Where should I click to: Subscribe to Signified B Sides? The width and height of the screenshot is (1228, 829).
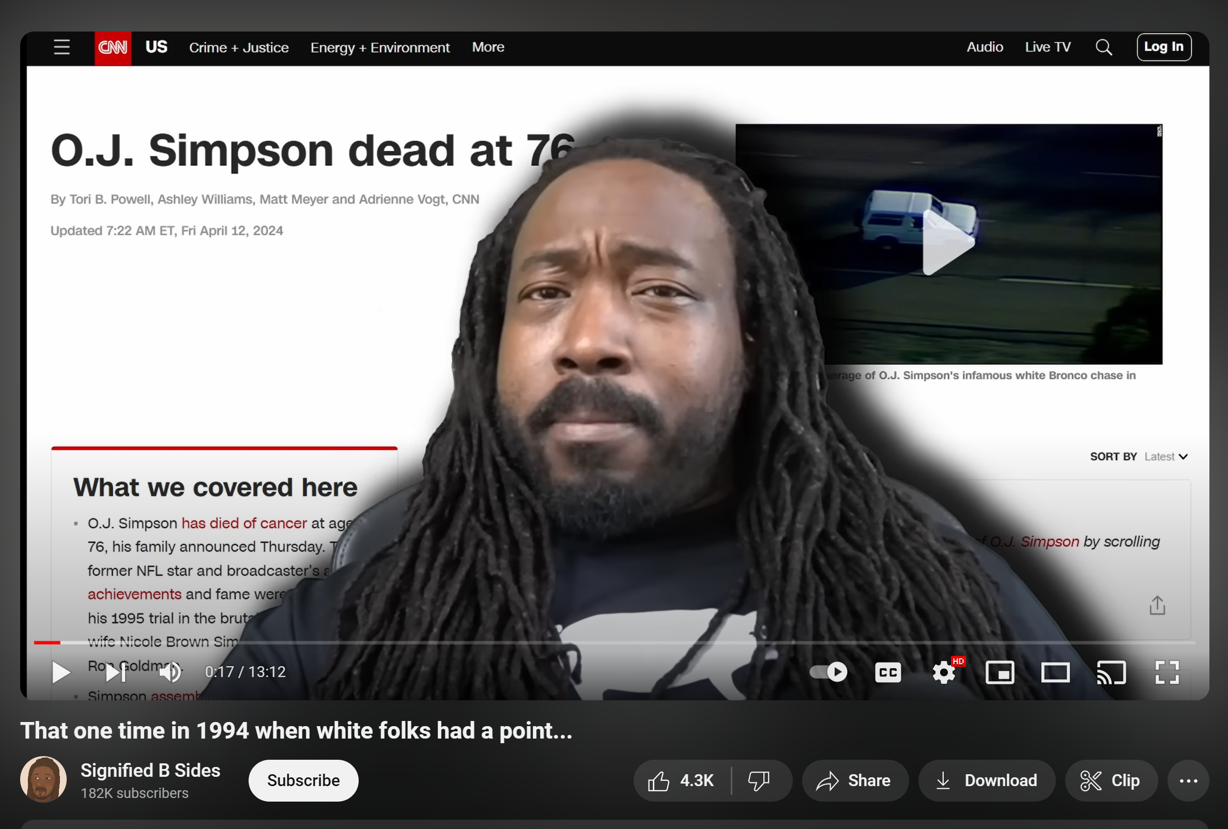[x=303, y=780]
